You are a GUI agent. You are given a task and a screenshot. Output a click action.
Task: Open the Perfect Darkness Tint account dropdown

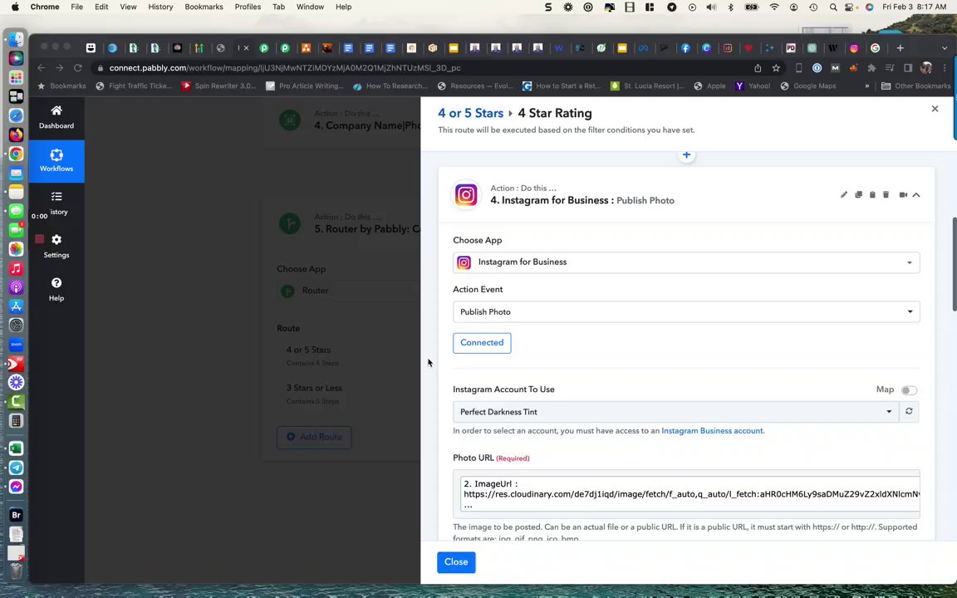coord(675,412)
